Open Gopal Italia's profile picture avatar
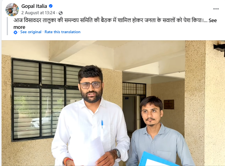 click(12, 9)
